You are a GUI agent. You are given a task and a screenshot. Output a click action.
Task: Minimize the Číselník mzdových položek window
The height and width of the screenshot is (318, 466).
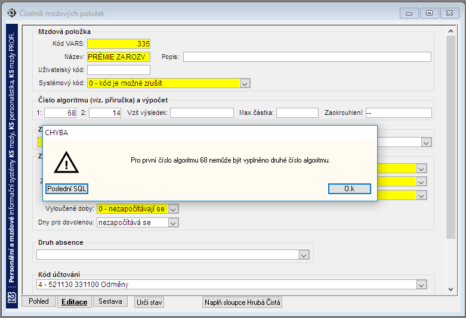coord(409,13)
